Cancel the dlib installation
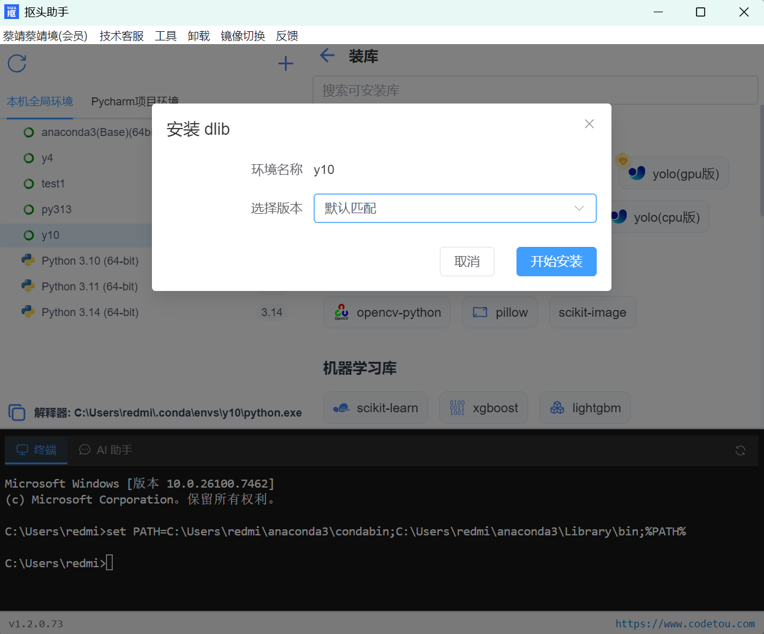Viewport: 764px width, 634px height. 467,262
